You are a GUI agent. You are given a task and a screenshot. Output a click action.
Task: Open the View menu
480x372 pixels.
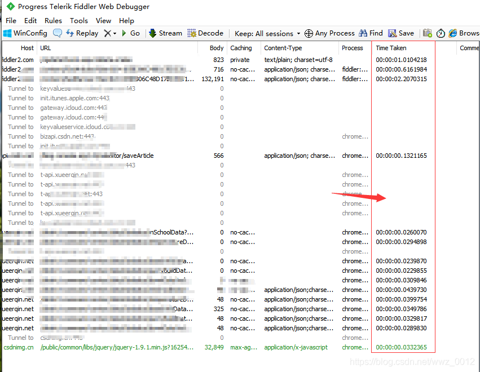pyautogui.click(x=103, y=20)
